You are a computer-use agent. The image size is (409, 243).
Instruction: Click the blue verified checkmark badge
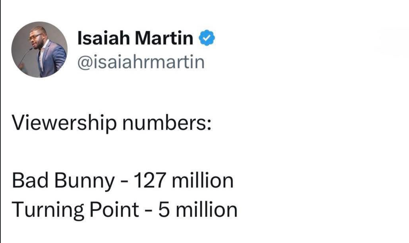click(207, 39)
